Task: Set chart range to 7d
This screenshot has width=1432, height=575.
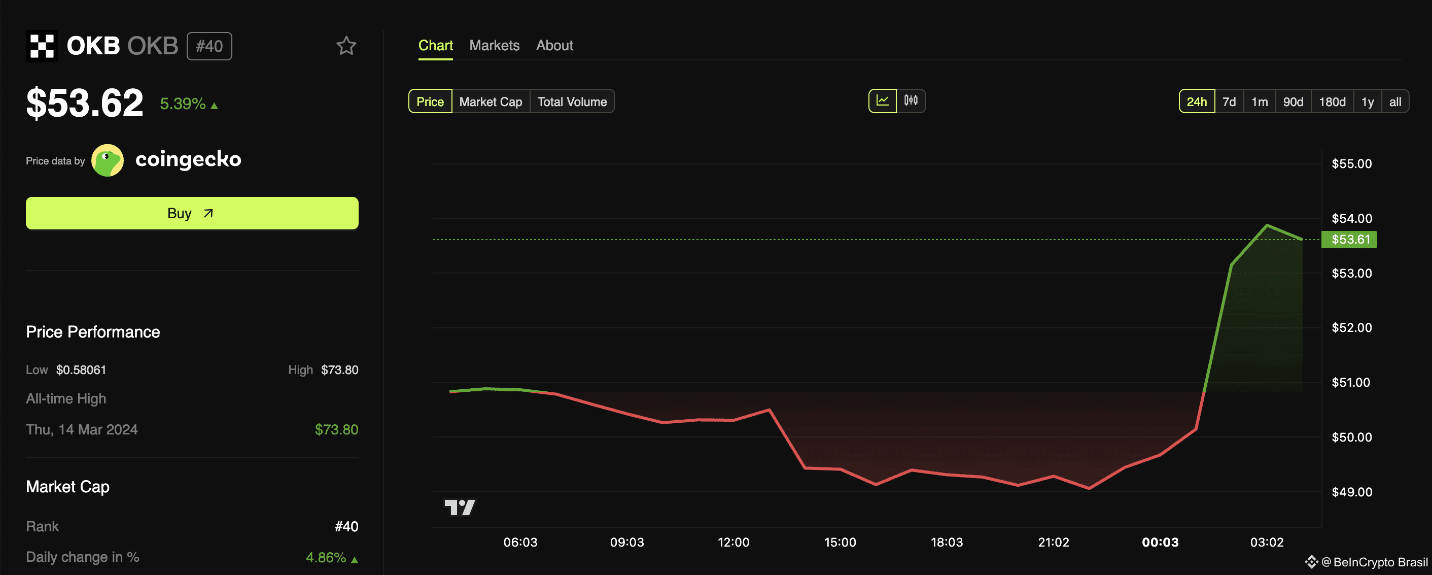Action: (x=1229, y=102)
